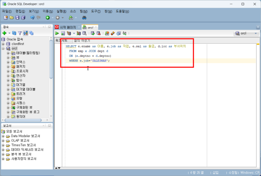Open the New Connection dropdown arrow

tap(9, 33)
